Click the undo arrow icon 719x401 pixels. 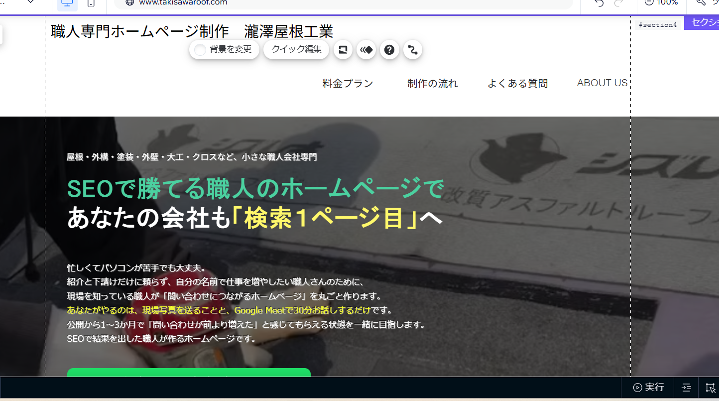point(599,3)
